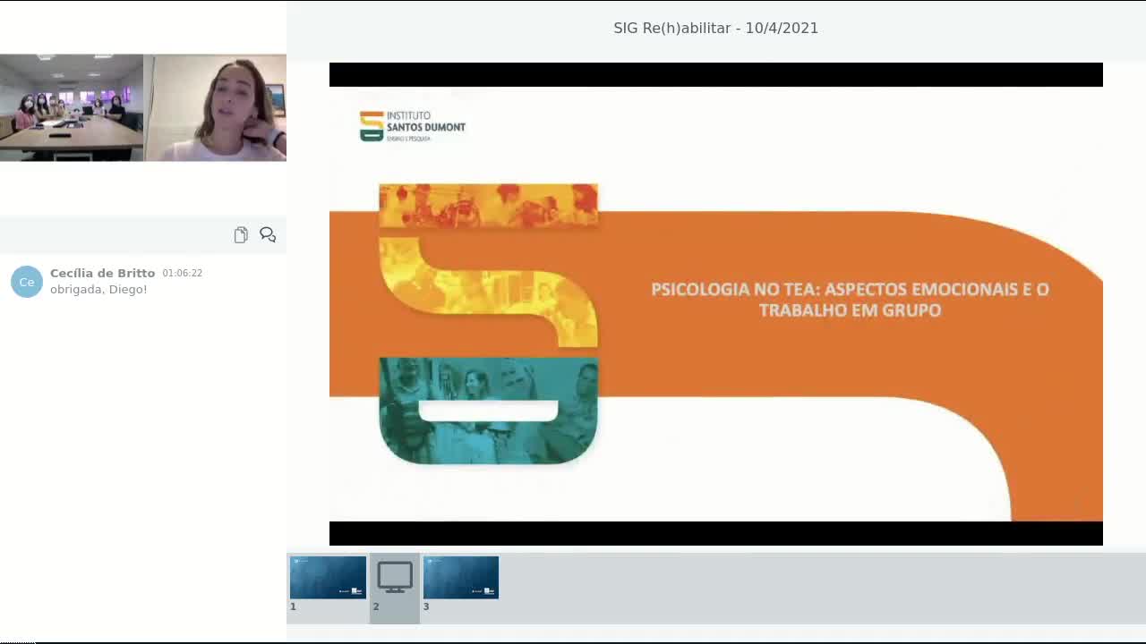Click the title 'SIG Re(h)abilitar - 10/4/2021'
1146x644 pixels.
point(716,28)
